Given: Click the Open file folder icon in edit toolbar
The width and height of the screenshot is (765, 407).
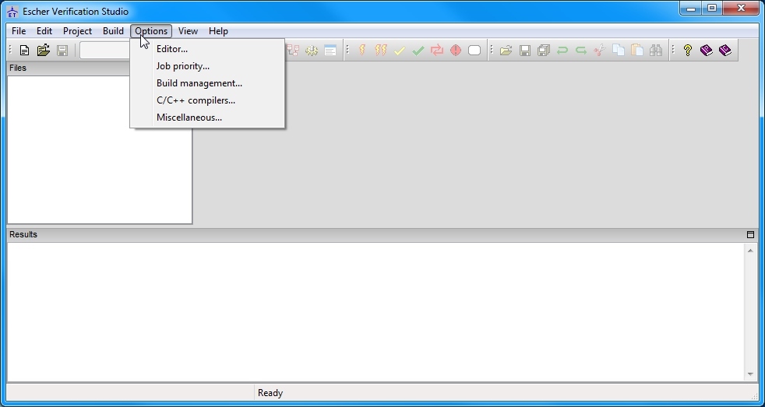Looking at the screenshot, I should pos(506,51).
